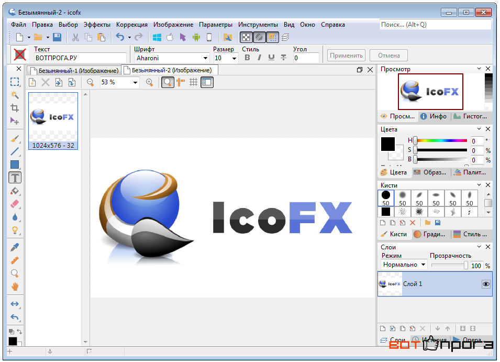Collapse the Слои panel chevron

coord(479,247)
